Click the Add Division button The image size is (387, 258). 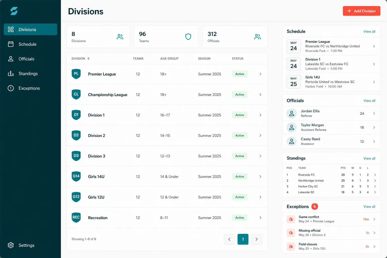pos(362,11)
